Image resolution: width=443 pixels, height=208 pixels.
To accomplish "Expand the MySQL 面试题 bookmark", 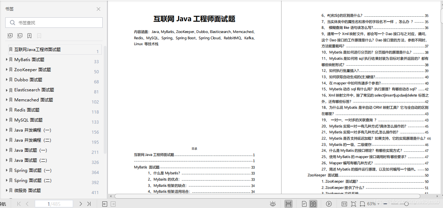I will [7, 120].
